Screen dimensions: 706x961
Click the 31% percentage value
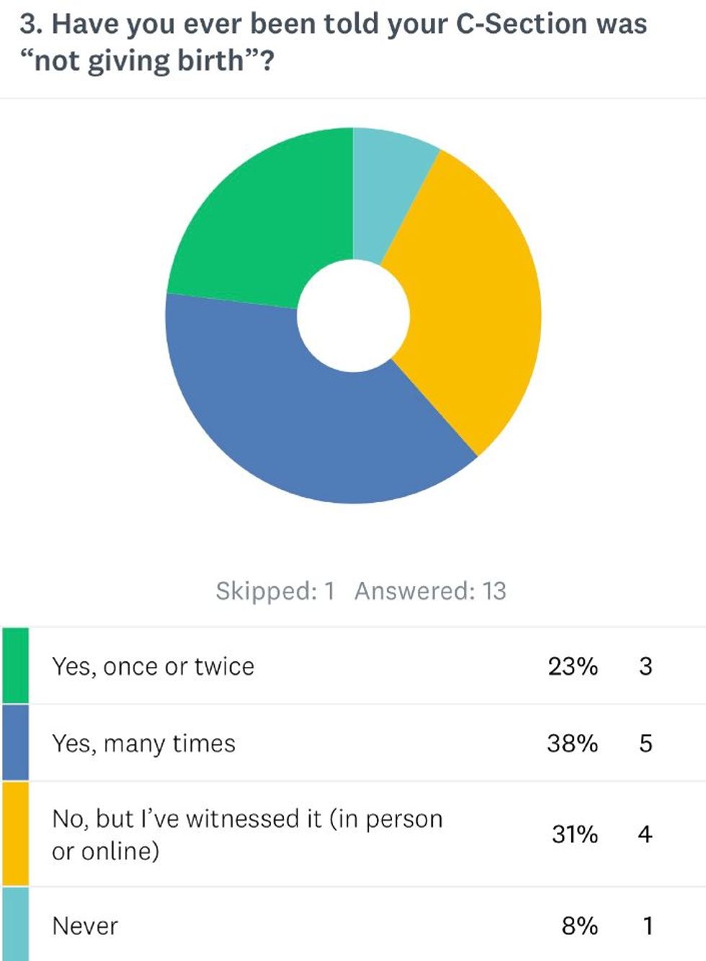pos(575,834)
